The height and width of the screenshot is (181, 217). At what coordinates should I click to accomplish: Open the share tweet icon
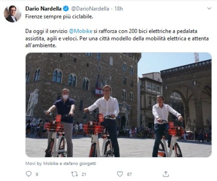click(x=165, y=174)
